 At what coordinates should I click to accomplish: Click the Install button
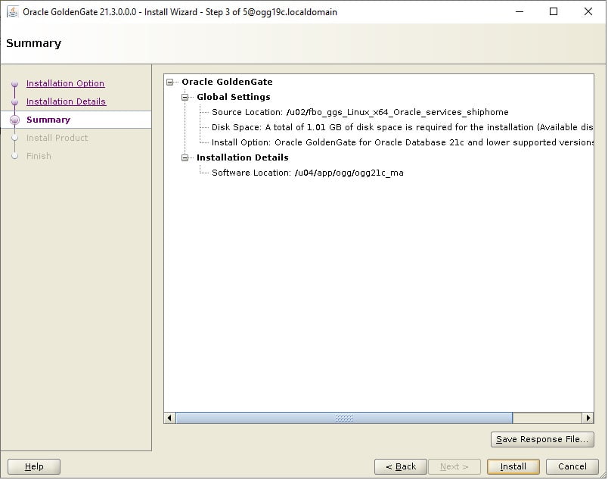[513, 466]
